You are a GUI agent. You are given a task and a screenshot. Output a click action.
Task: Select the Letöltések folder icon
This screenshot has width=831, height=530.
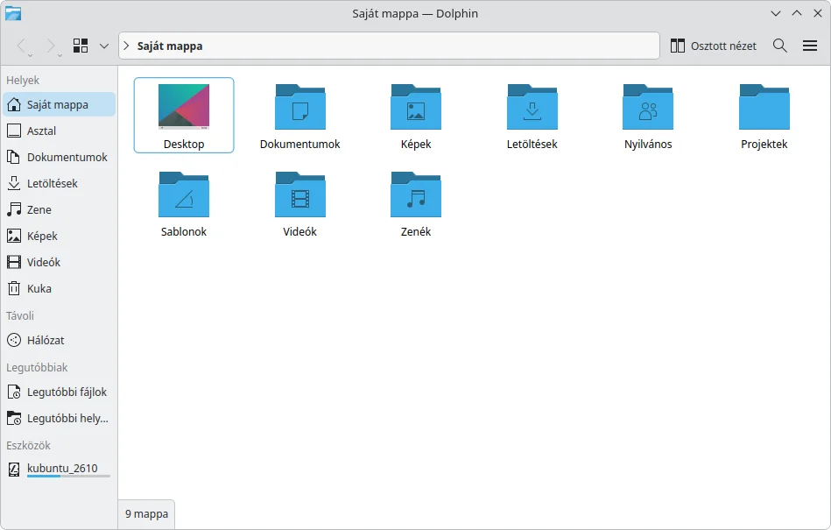[532, 107]
